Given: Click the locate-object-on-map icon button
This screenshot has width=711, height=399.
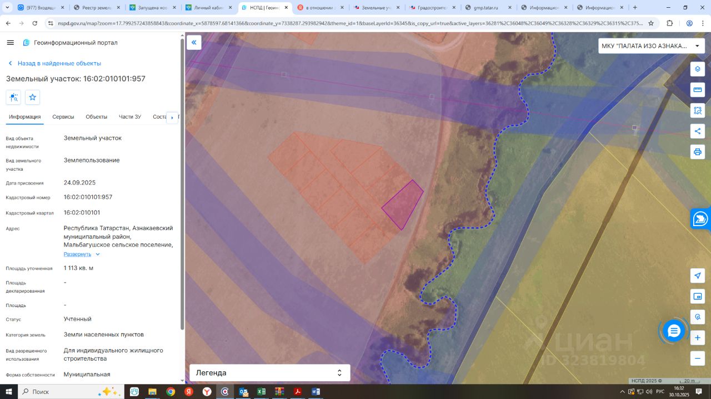Looking at the screenshot, I should pyautogui.click(x=14, y=97).
